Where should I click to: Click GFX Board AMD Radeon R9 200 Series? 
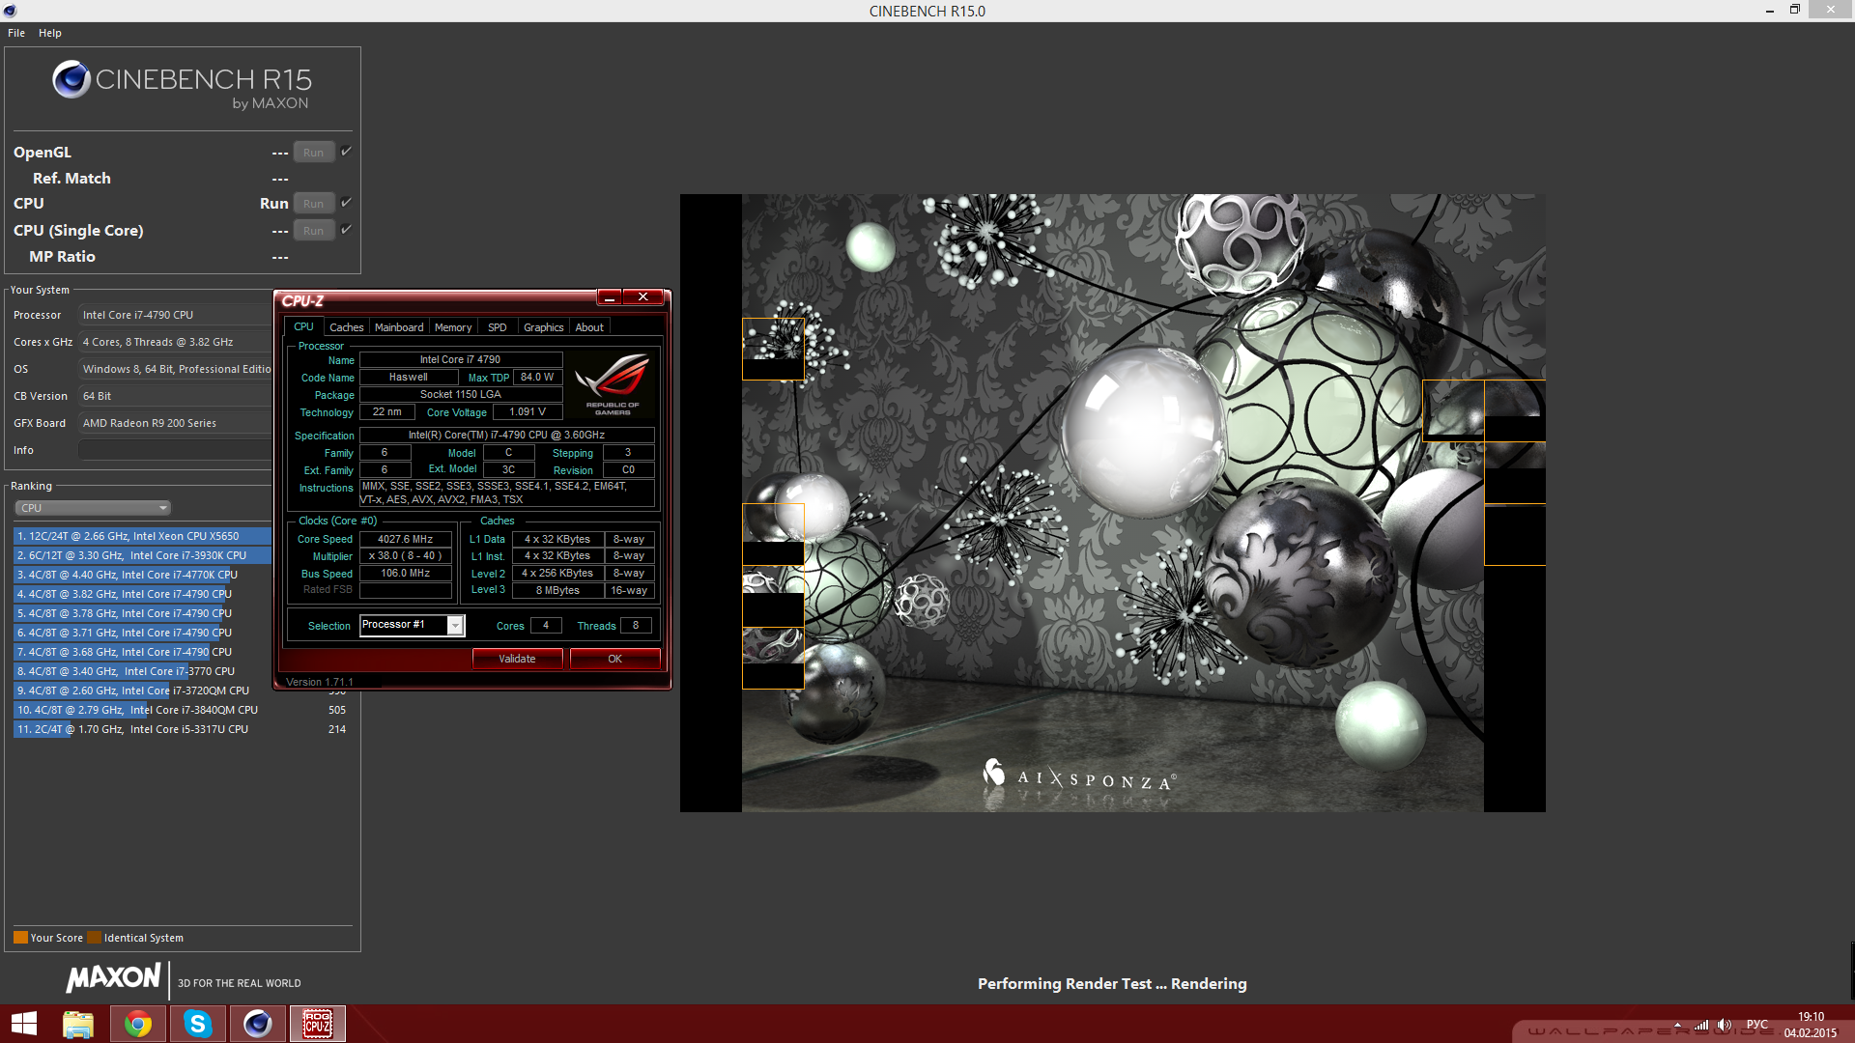click(x=176, y=423)
